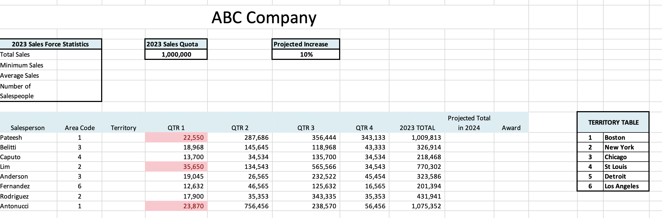Select QTR 2 value 134,543

tap(240, 167)
